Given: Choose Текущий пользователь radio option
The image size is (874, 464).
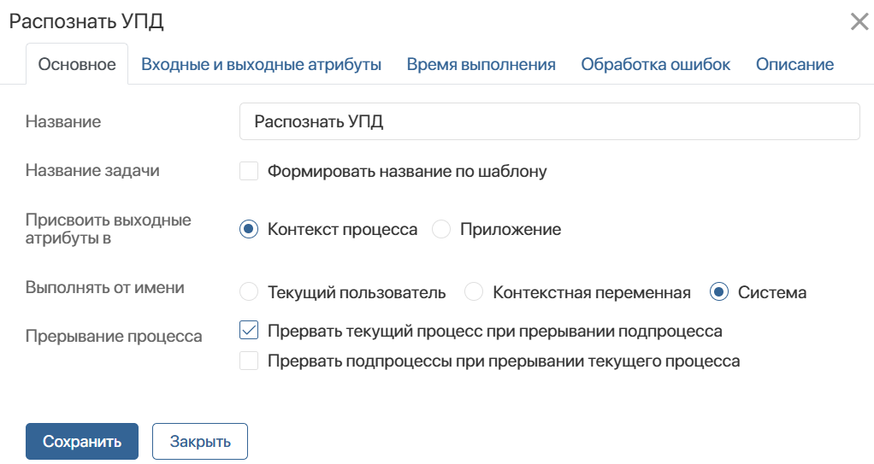Looking at the screenshot, I should coord(249,292).
